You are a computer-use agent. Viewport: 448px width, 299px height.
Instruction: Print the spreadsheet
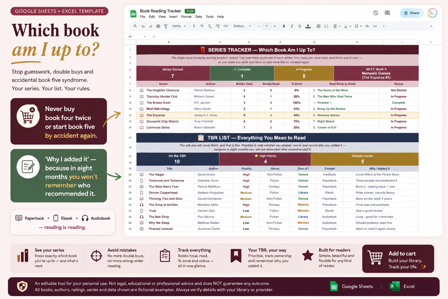coord(158,26)
